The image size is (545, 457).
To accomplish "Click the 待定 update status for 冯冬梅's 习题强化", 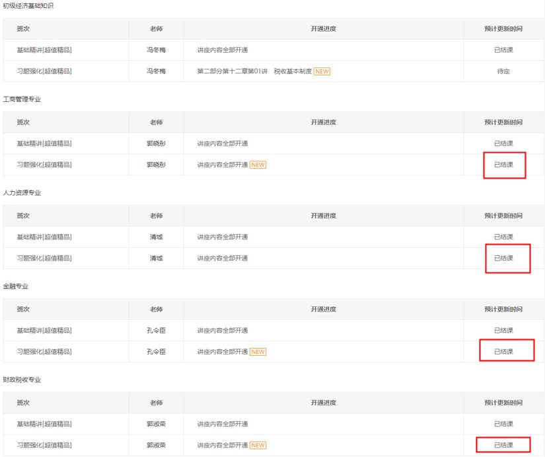I will pyautogui.click(x=503, y=71).
